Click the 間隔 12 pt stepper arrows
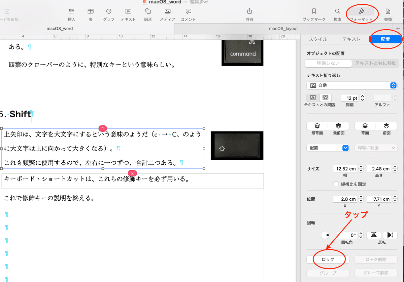 coord(362,98)
